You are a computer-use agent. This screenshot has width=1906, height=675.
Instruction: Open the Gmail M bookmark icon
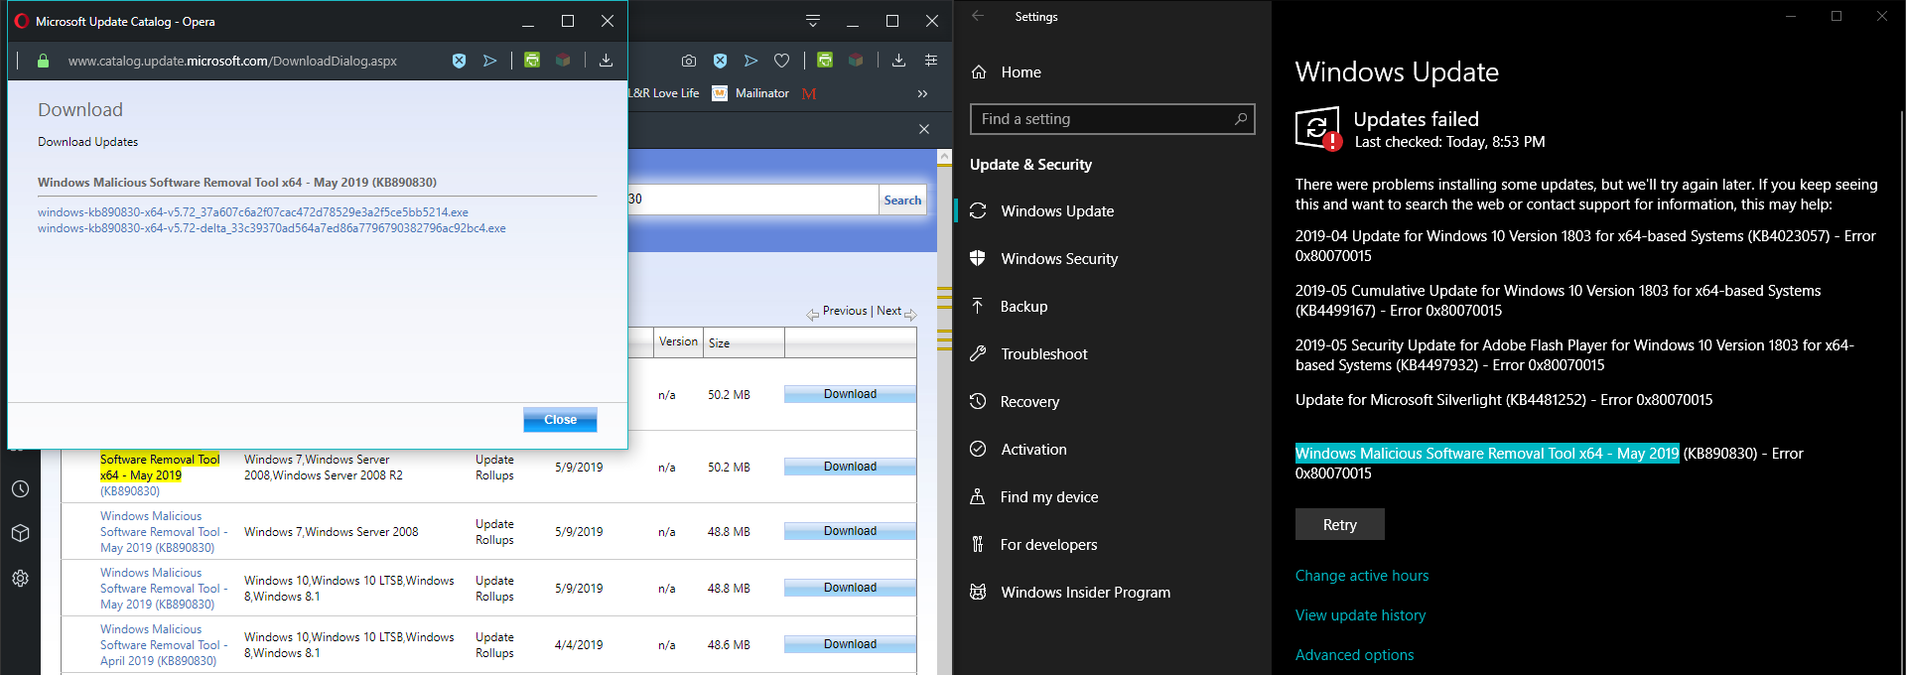tap(809, 93)
